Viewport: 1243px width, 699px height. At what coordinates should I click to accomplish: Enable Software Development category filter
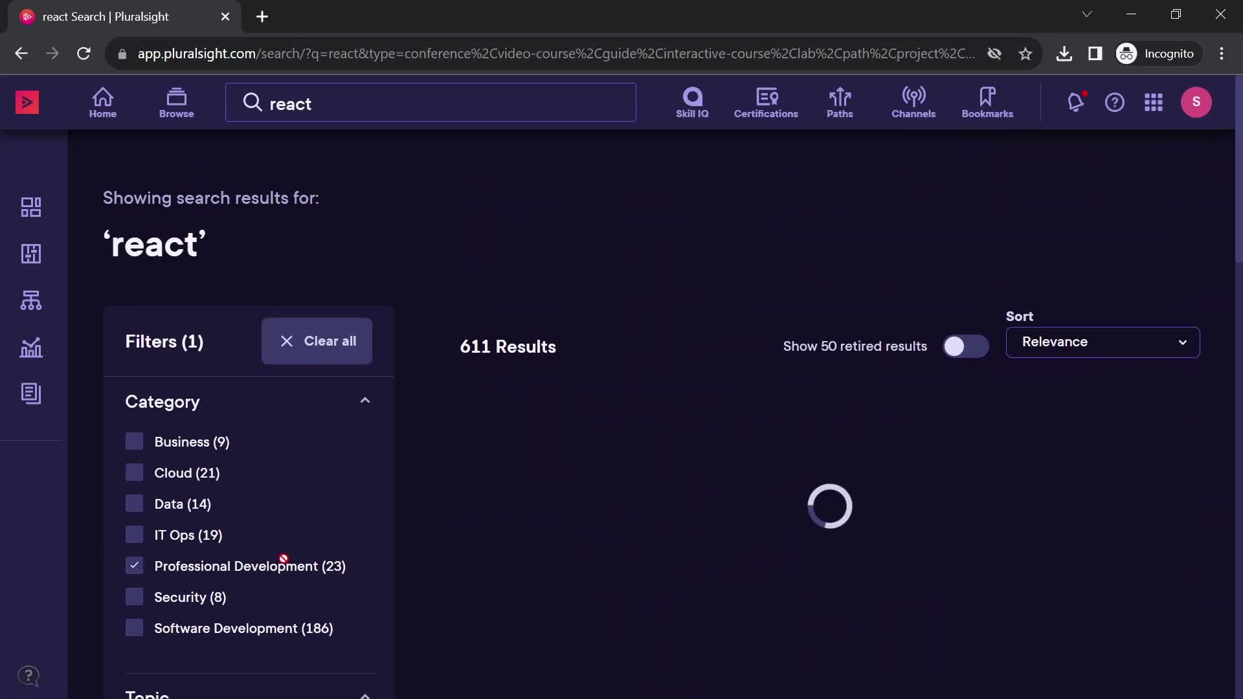134,627
